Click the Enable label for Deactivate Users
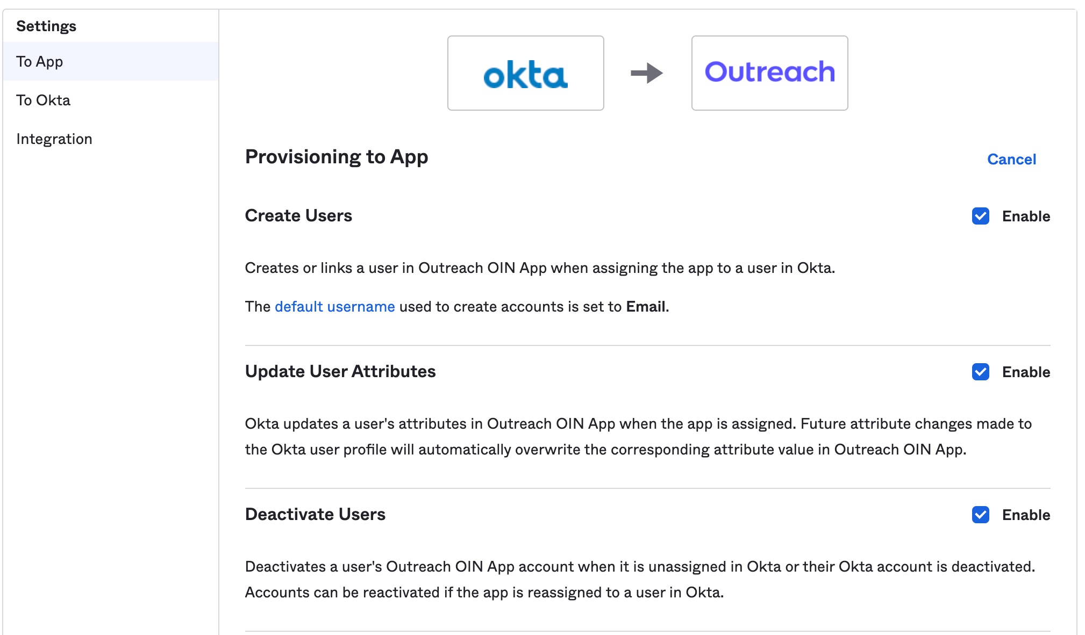This screenshot has width=1085, height=635. [x=1026, y=515]
